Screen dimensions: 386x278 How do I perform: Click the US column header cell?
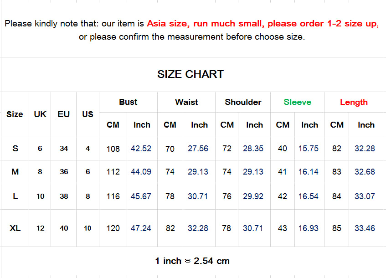coord(87,114)
